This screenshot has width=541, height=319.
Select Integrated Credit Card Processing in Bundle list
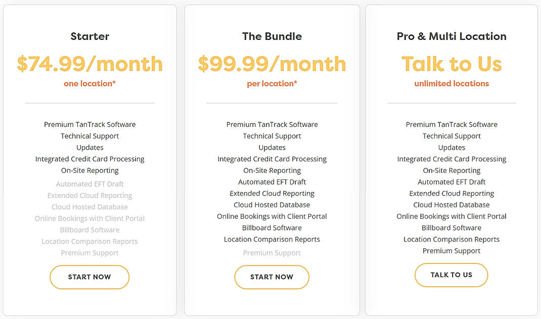(x=272, y=159)
